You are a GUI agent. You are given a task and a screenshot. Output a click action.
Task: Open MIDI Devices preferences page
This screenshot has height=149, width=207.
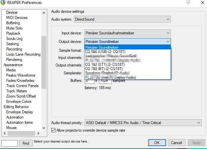point(17,18)
